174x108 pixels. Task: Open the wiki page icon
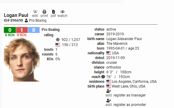[x=35, y=12]
